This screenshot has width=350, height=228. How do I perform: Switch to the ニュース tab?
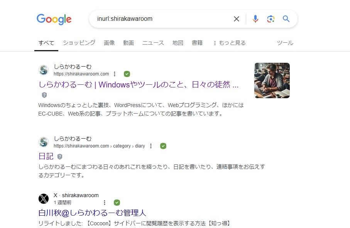153,43
